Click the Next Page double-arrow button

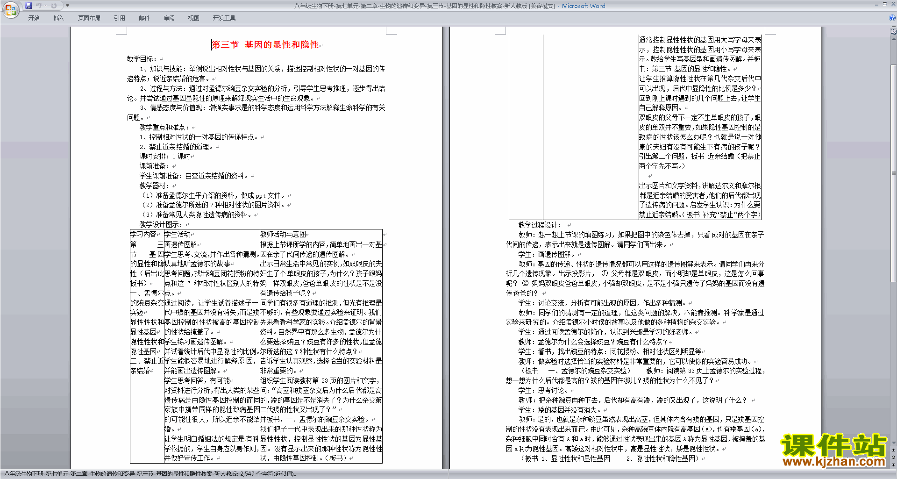(x=894, y=464)
